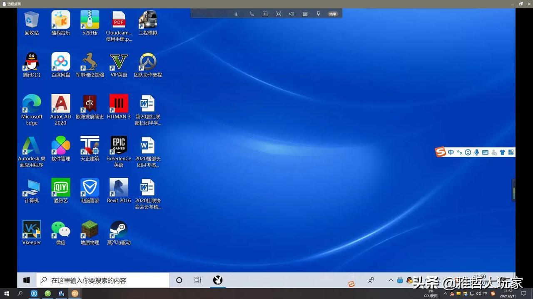Screen dimensions: 533x299
Task: Launch 微信 WeChat shortcut
Action: (x=61, y=233)
